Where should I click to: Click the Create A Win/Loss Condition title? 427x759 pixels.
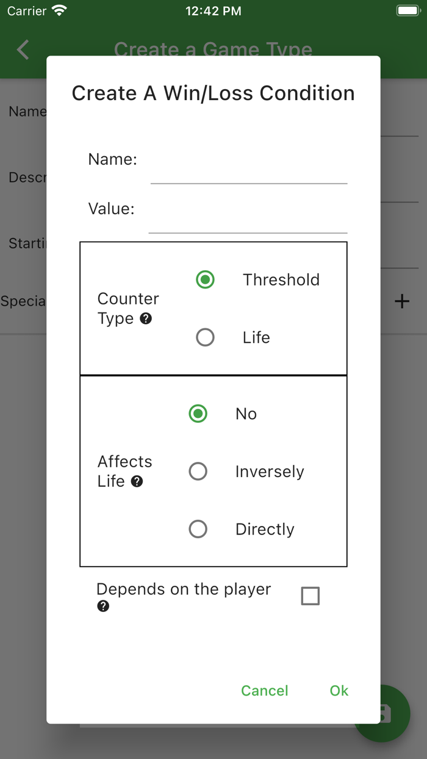point(213,93)
